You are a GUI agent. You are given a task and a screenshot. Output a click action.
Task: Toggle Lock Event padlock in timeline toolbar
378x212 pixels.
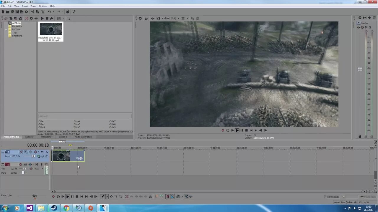[x=150, y=196]
